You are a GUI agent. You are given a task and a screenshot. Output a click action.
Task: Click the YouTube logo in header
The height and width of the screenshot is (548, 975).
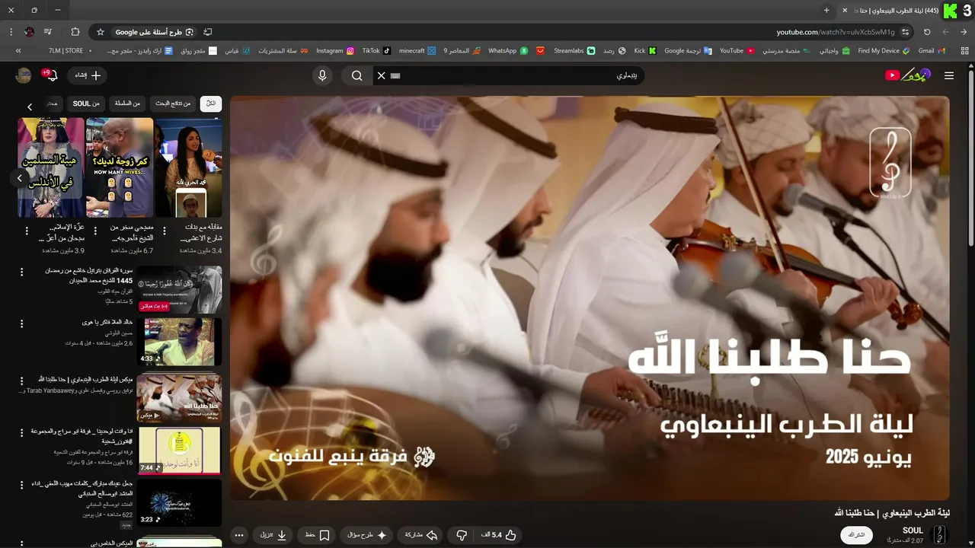click(907, 75)
